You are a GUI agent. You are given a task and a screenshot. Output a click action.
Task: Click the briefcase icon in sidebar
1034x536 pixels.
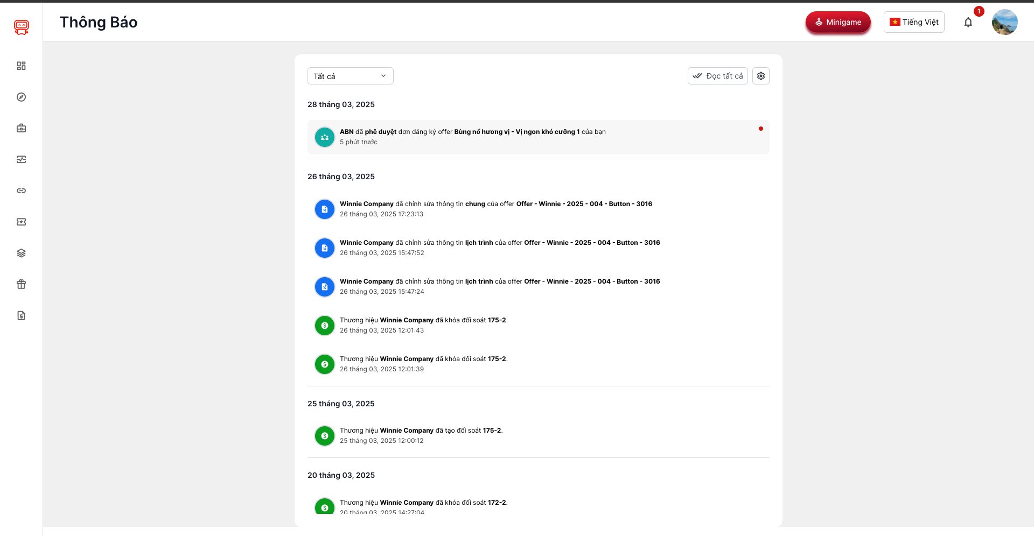pos(22,128)
